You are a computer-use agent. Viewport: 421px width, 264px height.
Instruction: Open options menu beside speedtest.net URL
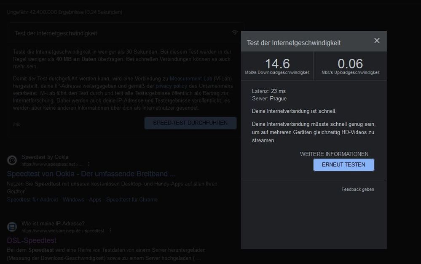point(89,164)
